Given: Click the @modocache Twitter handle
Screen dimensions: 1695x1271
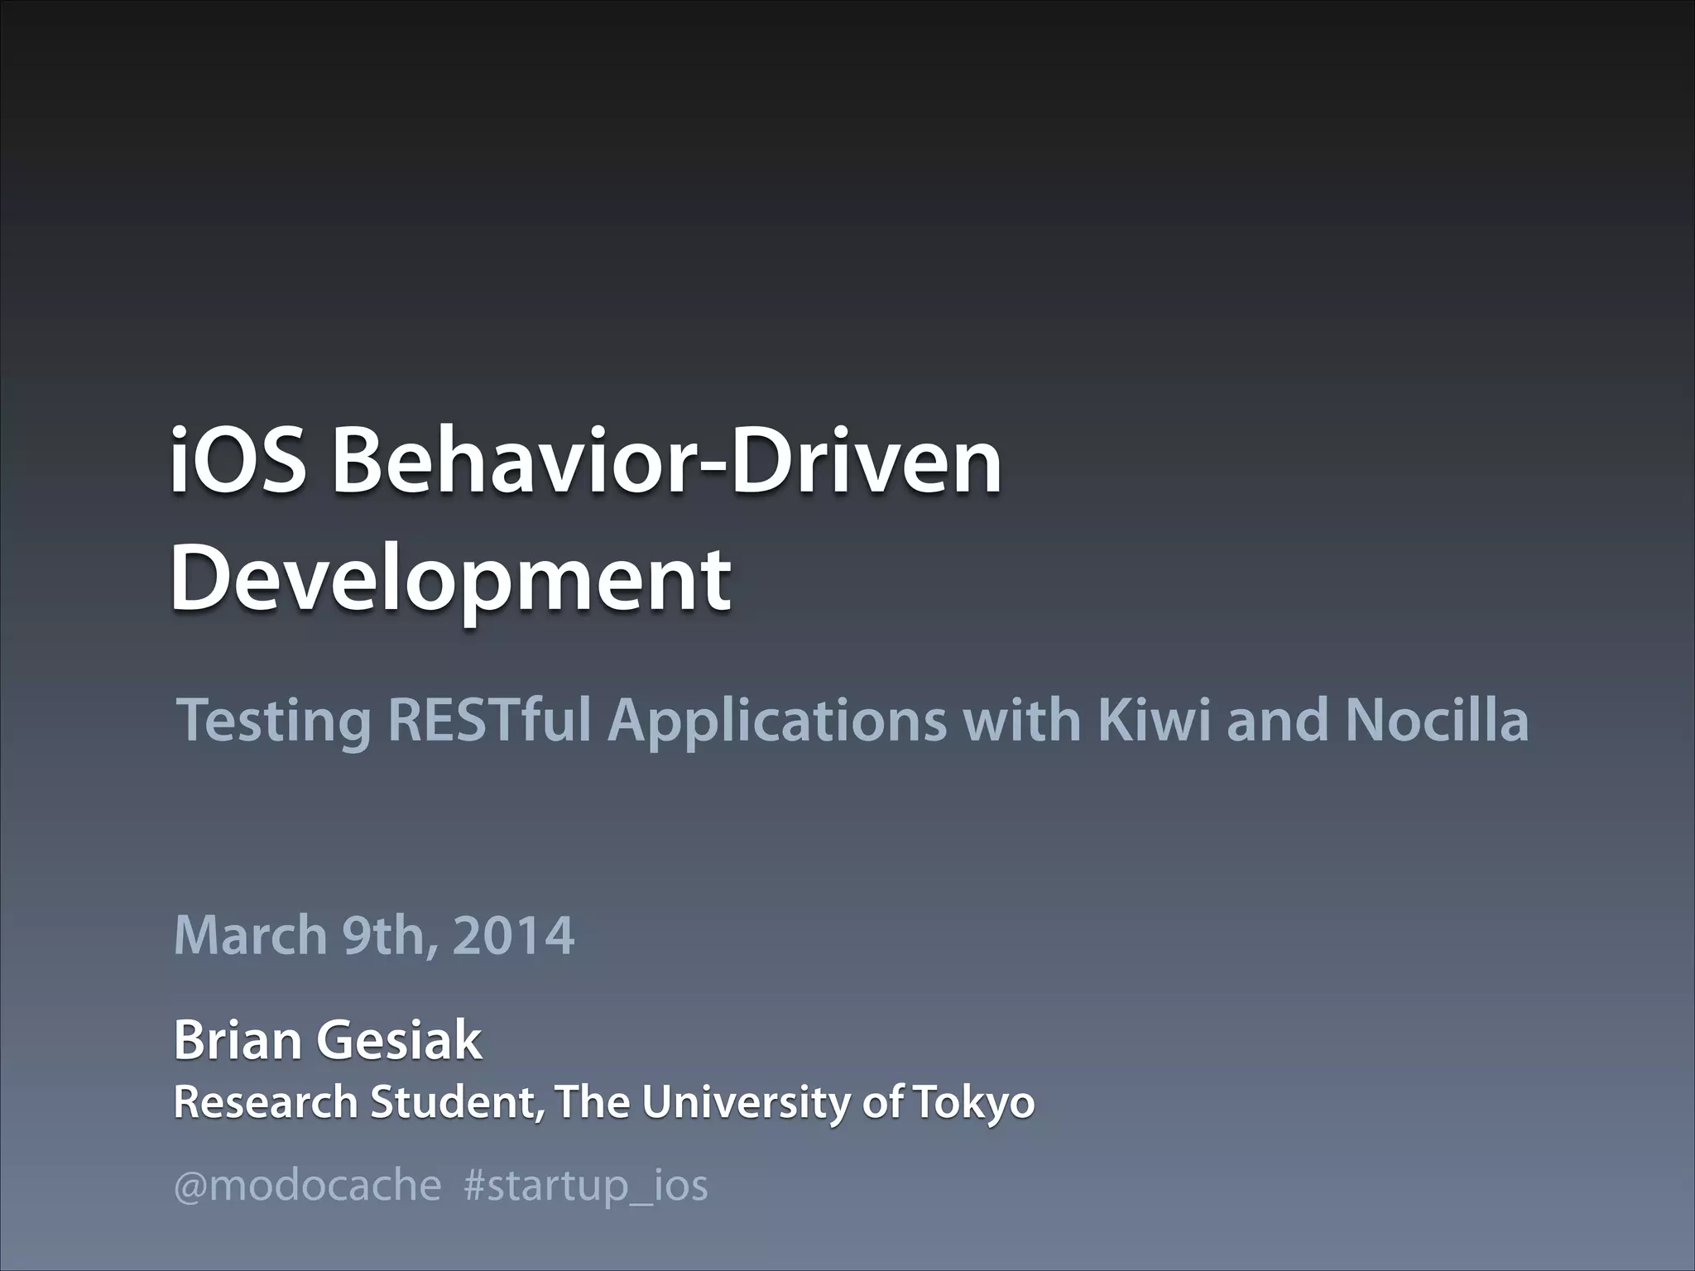Looking at the screenshot, I should click(x=307, y=1186).
